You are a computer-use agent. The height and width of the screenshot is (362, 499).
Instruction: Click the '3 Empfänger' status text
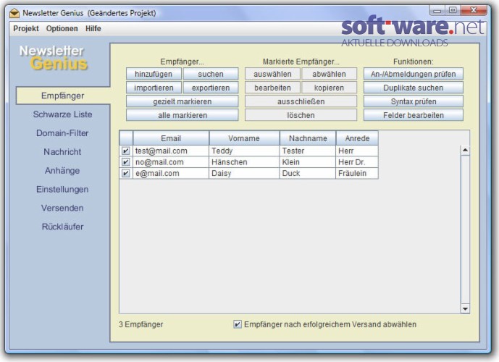(141, 324)
